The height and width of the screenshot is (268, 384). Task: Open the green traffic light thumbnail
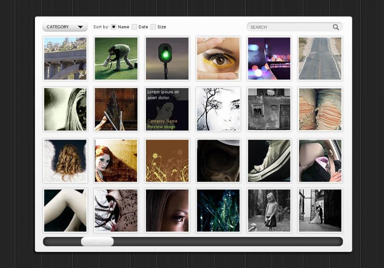[x=167, y=59]
